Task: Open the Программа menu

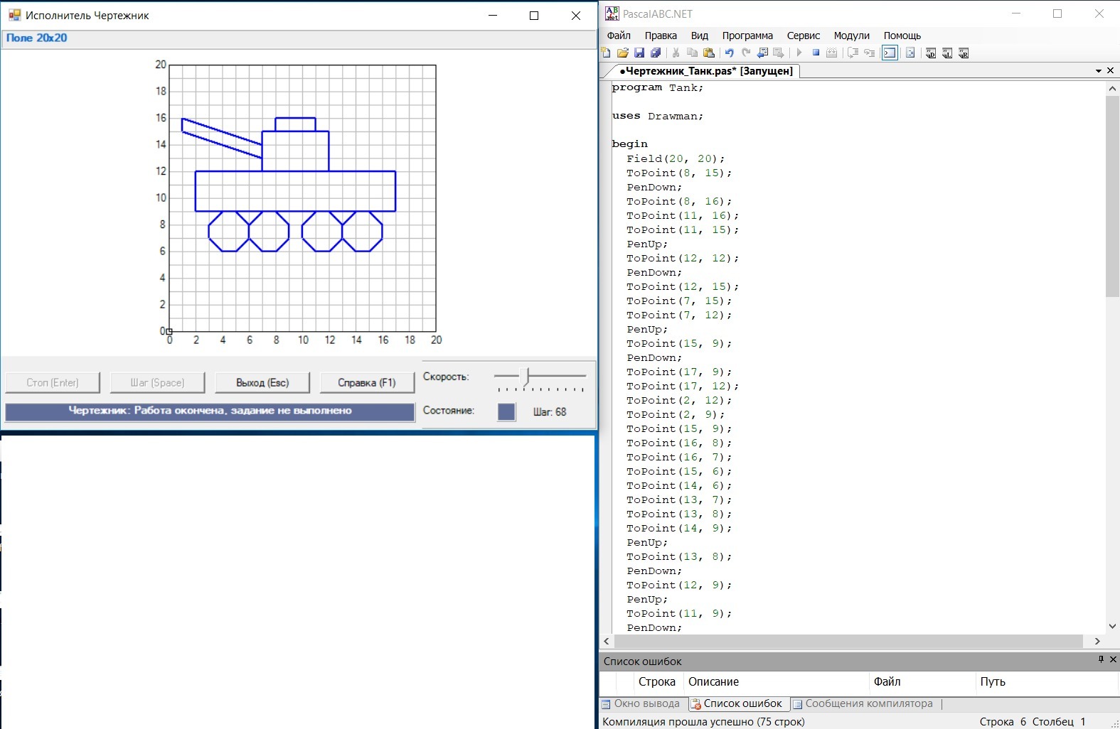Action: [x=747, y=36]
